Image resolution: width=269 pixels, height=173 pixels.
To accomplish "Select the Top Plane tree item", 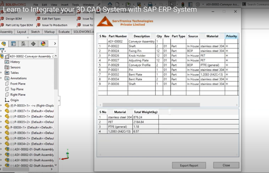I will [x=17, y=89].
